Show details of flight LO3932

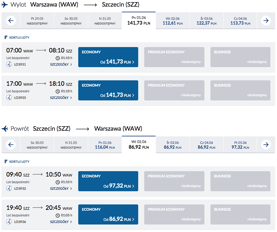(61, 189)
